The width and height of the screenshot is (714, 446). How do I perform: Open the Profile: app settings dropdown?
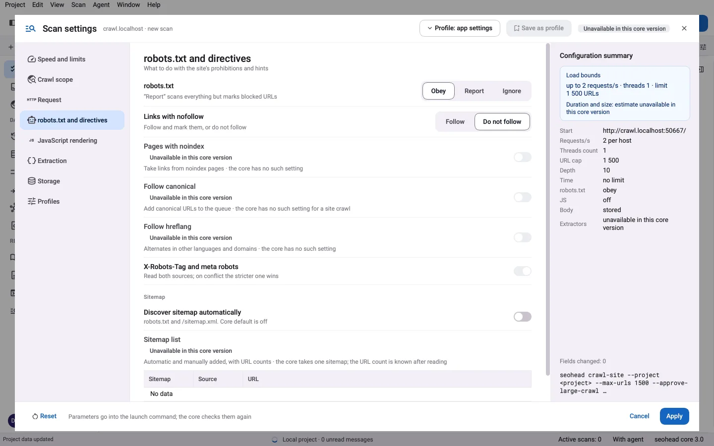point(460,28)
